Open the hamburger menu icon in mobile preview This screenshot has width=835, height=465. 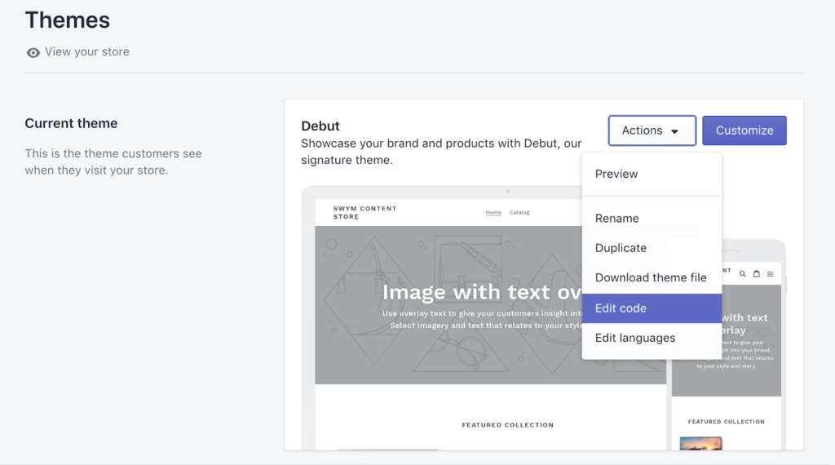tap(770, 274)
